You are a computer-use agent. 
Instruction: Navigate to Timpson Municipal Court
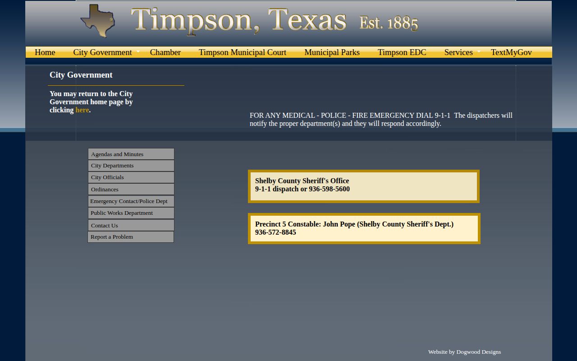(243, 52)
